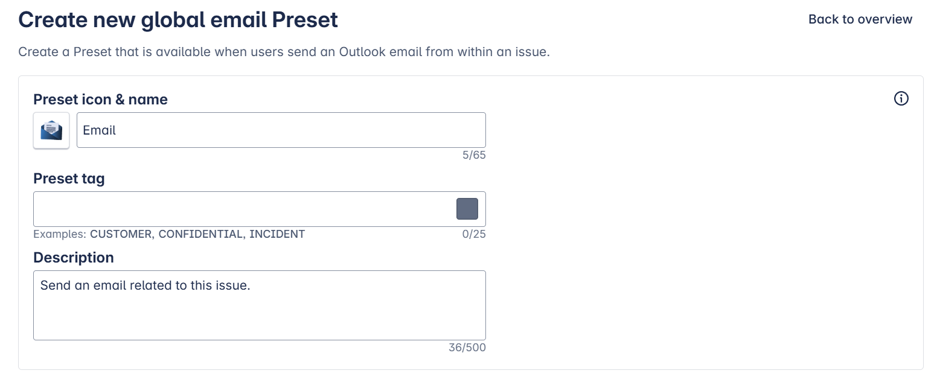The height and width of the screenshot is (382, 937).
Task: Click the CUSTOMER example tag text
Action: pyautogui.click(x=121, y=234)
